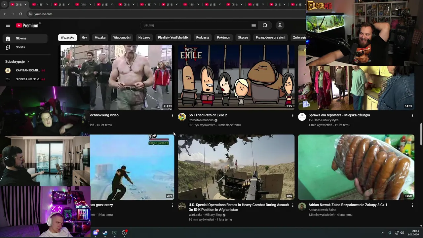
Task: Open the WarLeaks - Military Blog channel link
Action: (x=205, y=215)
